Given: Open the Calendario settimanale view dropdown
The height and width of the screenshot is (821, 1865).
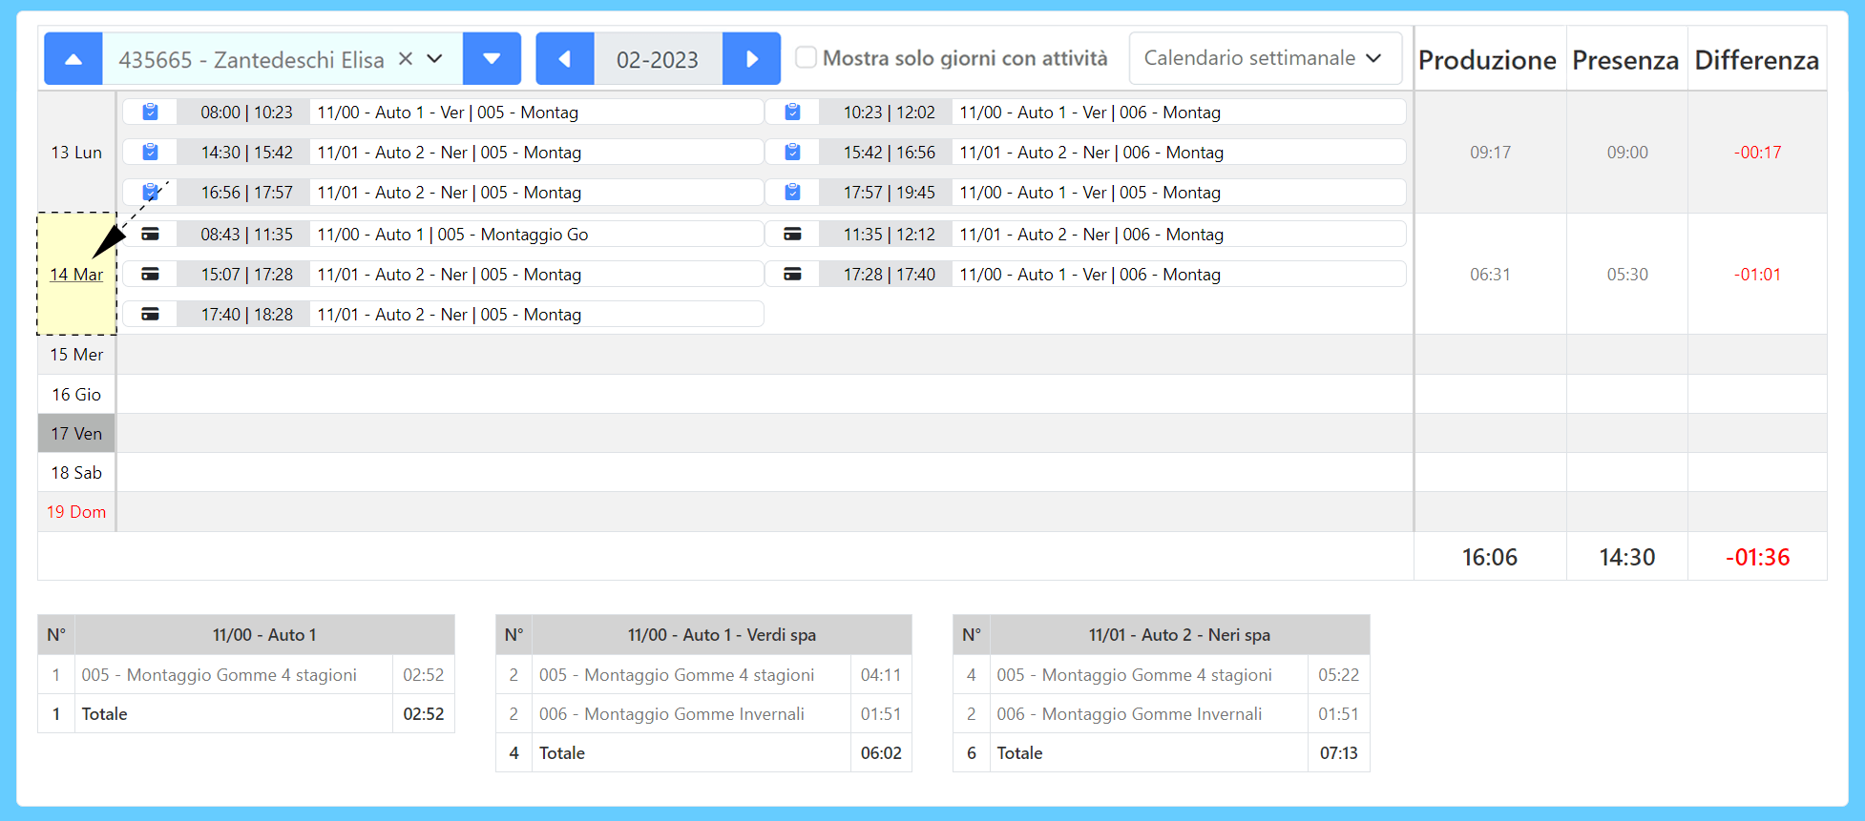Looking at the screenshot, I should point(1265,58).
